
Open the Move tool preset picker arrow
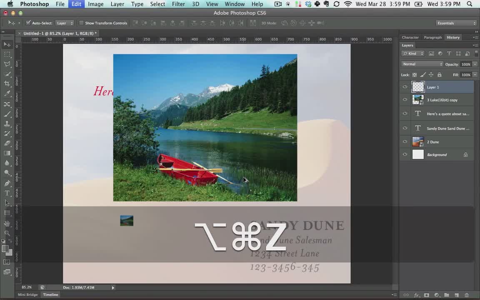19,23
